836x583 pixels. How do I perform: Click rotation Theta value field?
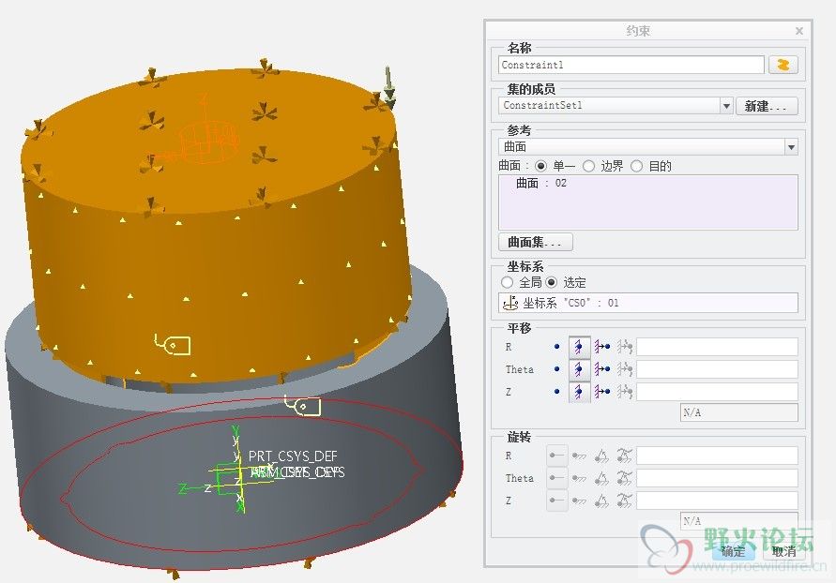tap(717, 478)
